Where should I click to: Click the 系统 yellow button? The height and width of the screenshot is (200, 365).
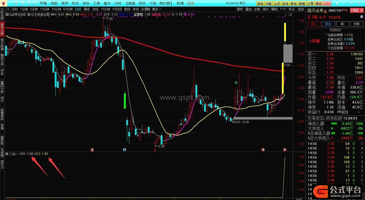point(260,3)
